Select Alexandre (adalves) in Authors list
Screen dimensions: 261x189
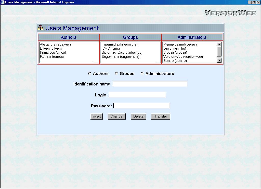point(55,45)
